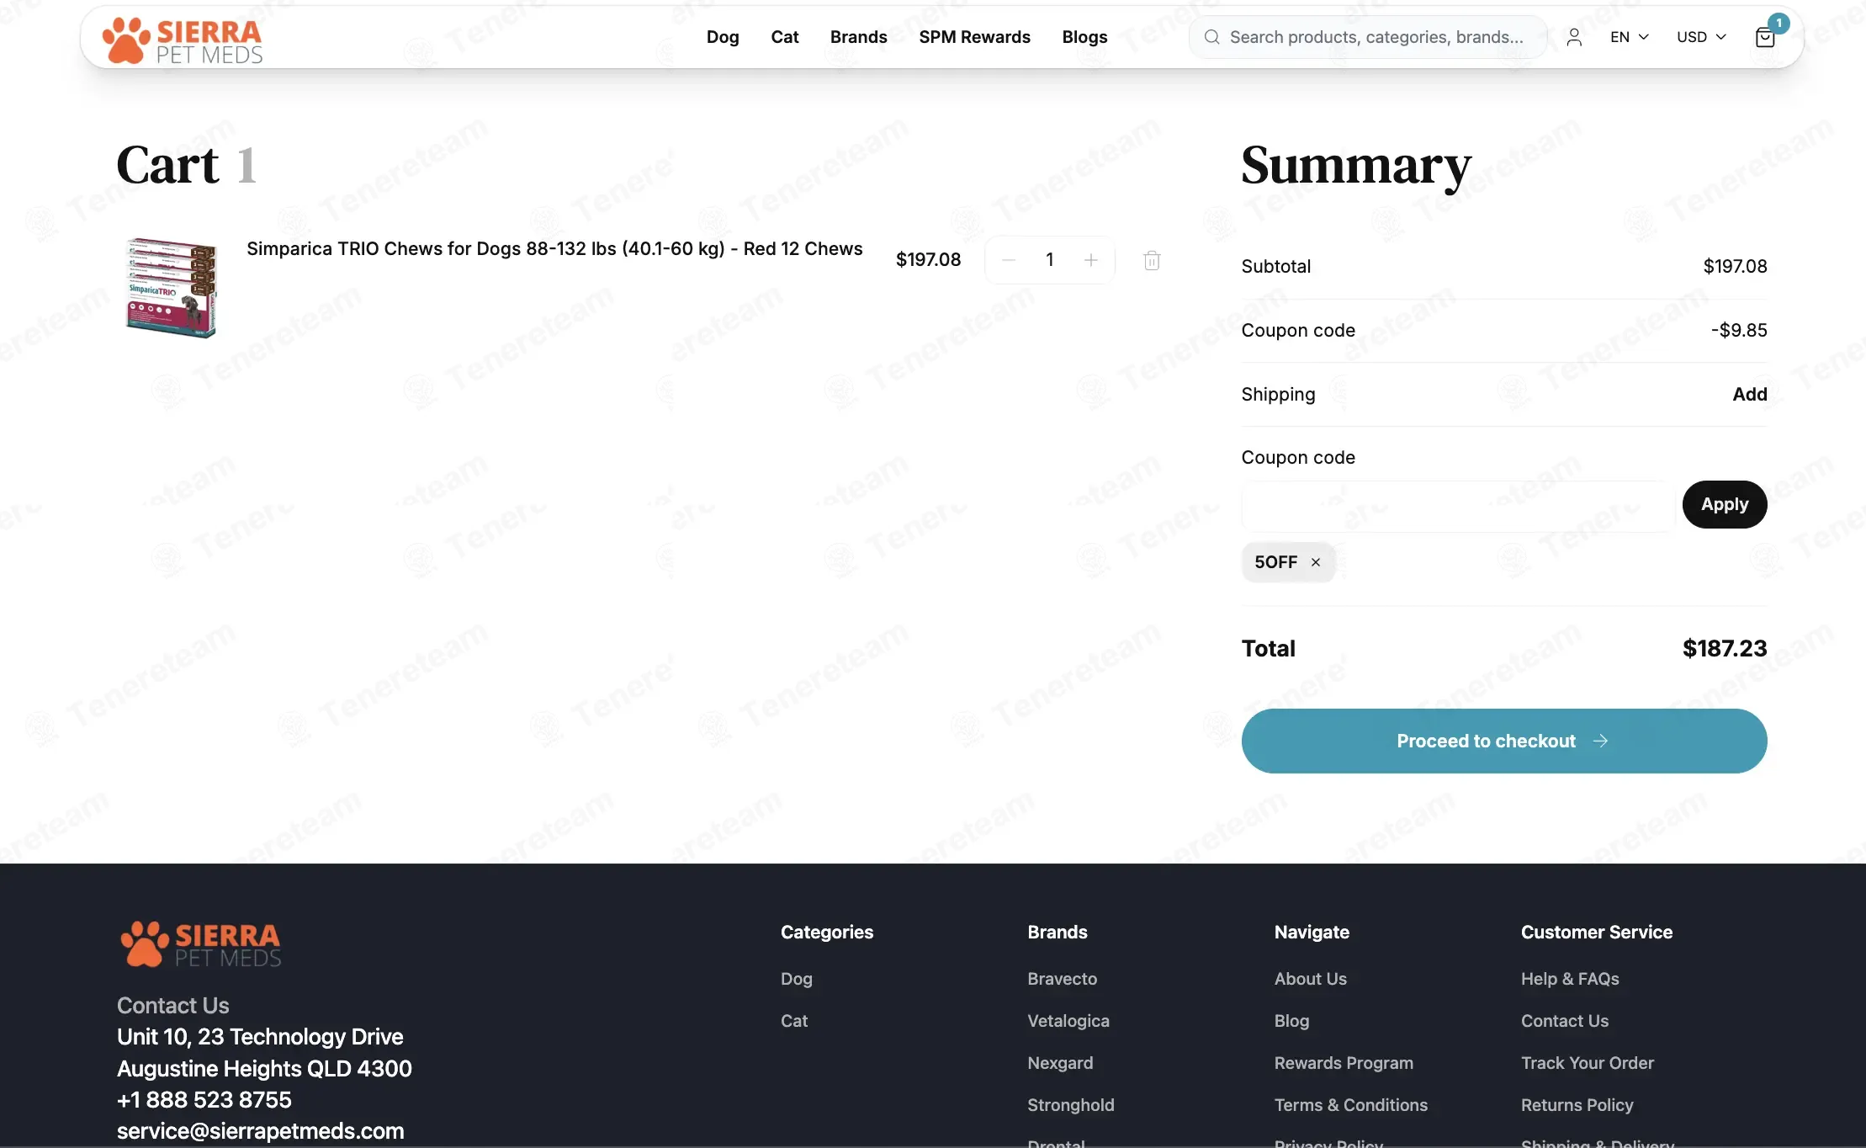This screenshot has width=1866, height=1148.
Task: Add shipping to the order
Action: point(1750,395)
